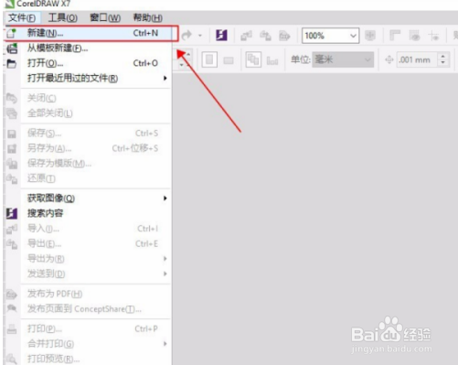
Task: Click the template icon beside 从模板新建
Action: (x=12, y=48)
